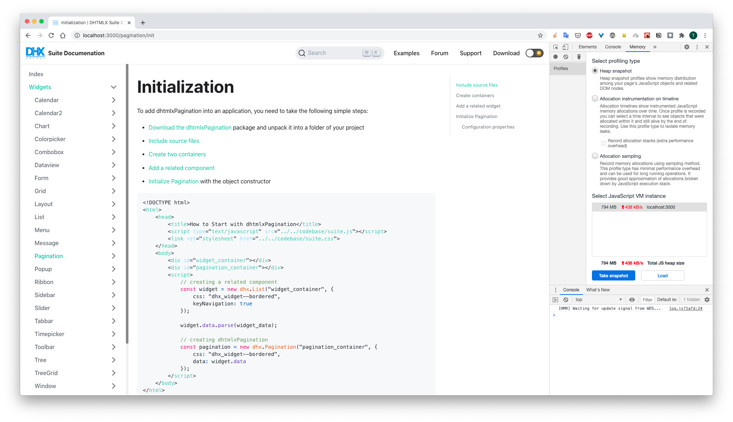Click the console live expression eye icon
Screen dimensions: 733x422
(x=632, y=300)
